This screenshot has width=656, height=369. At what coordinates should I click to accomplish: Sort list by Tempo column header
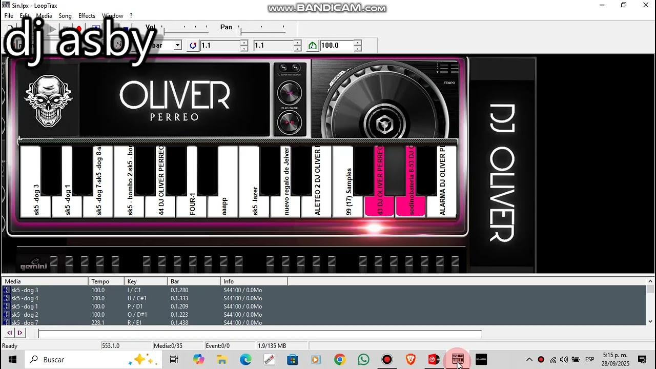tap(106, 281)
